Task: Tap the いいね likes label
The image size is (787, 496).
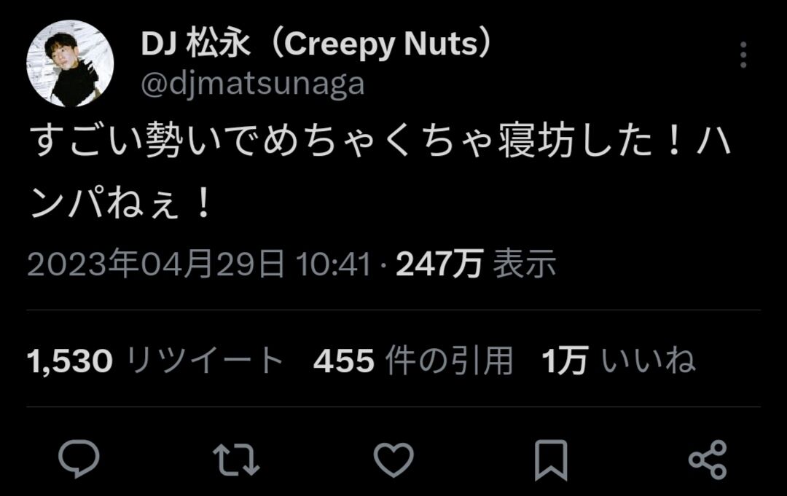Action: [x=649, y=360]
